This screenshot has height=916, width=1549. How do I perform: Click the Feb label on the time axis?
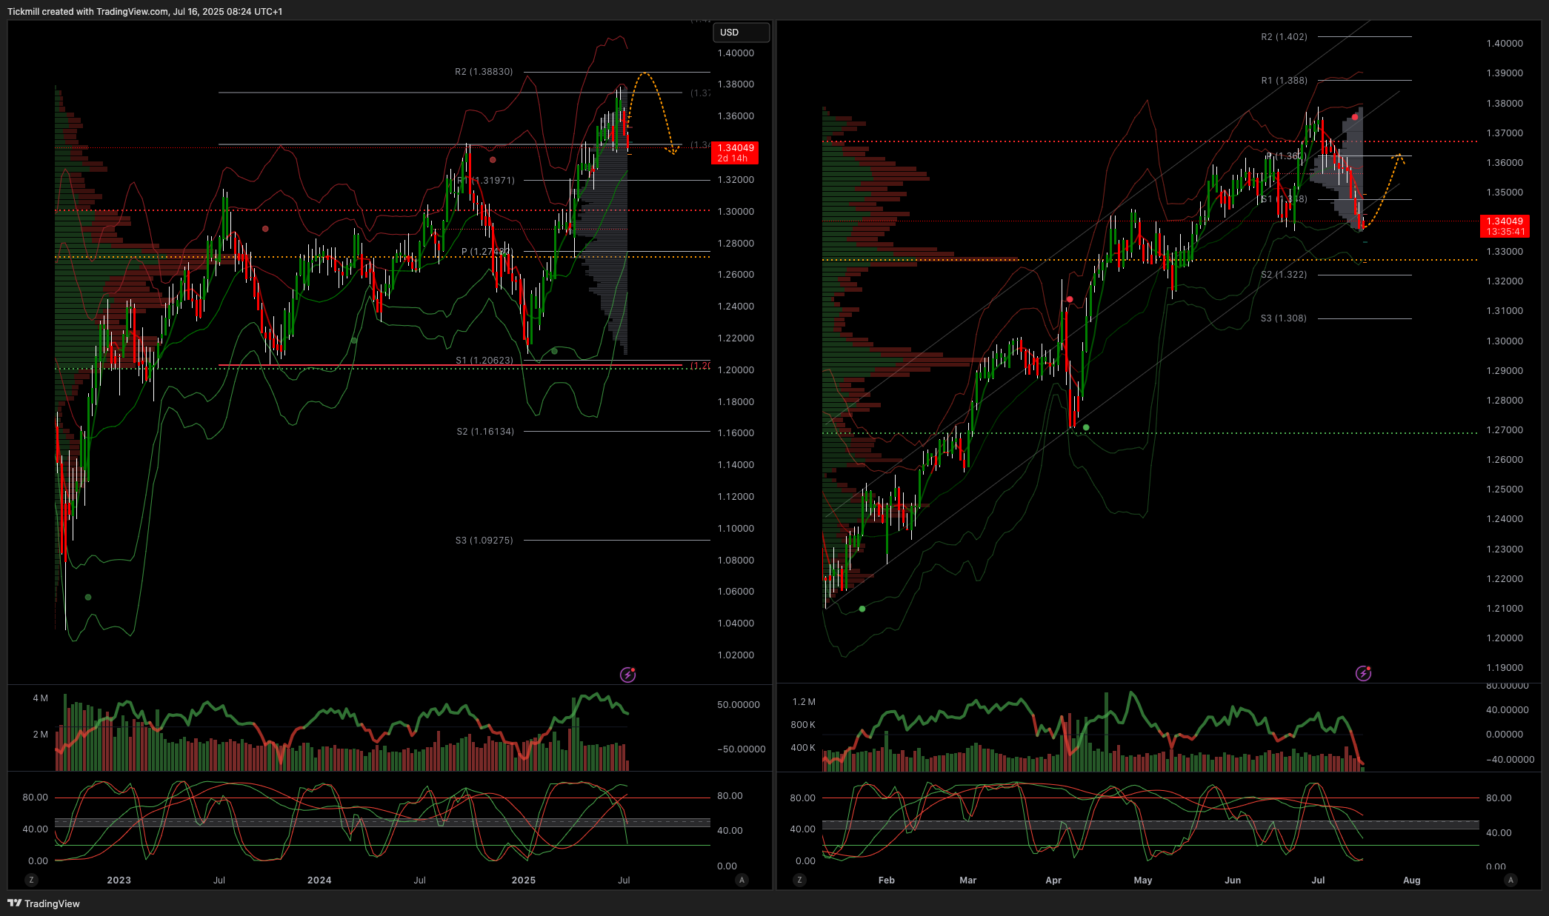coord(887,880)
